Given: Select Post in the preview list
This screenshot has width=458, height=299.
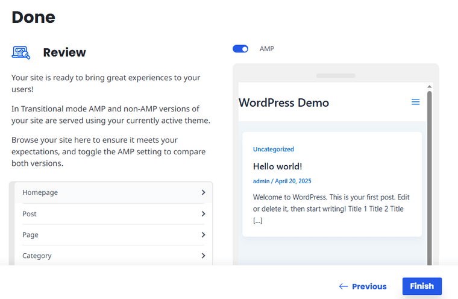Looking at the screenshot, I should pyautogui.click(x=113, y=214).
